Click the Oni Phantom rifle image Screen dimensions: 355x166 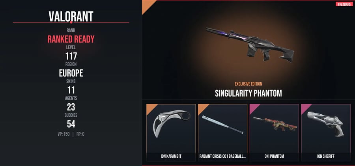[x=275, y=124]
